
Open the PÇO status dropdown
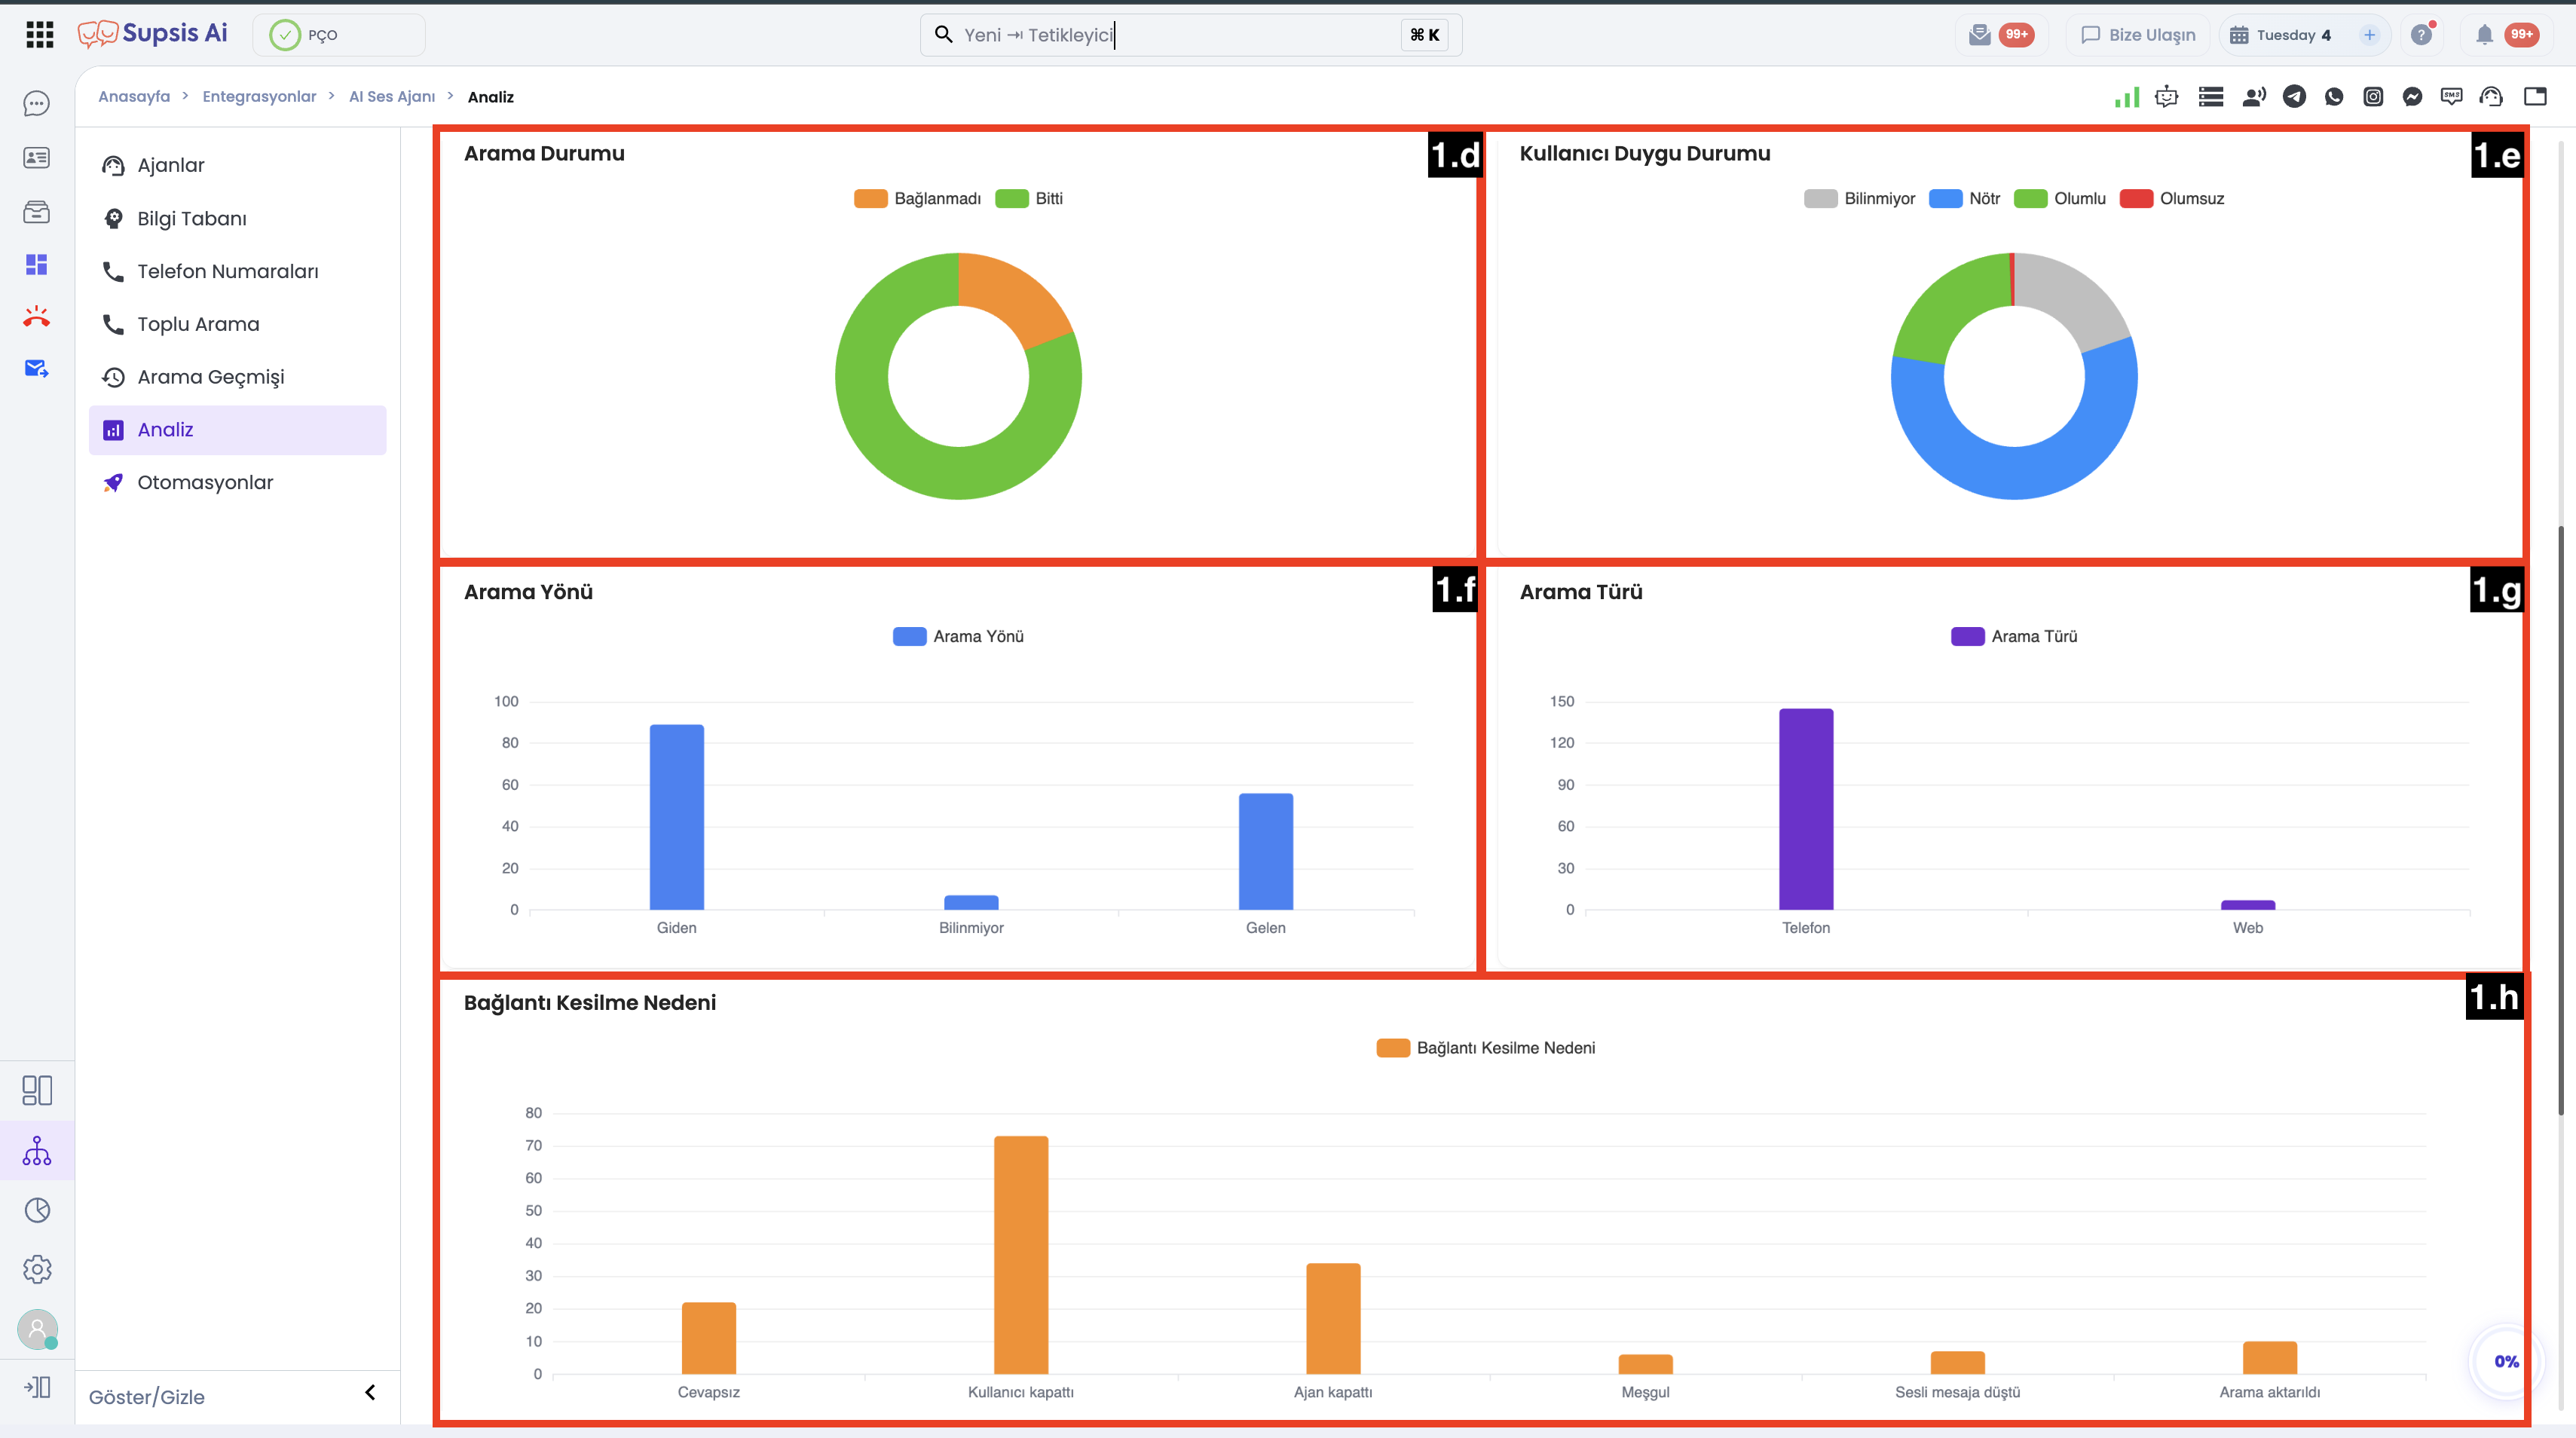[x=339, y=35]
